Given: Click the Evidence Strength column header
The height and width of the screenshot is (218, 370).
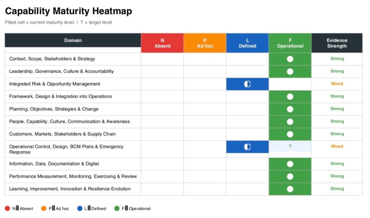Looking at the screenshot, I should [337, 43].
